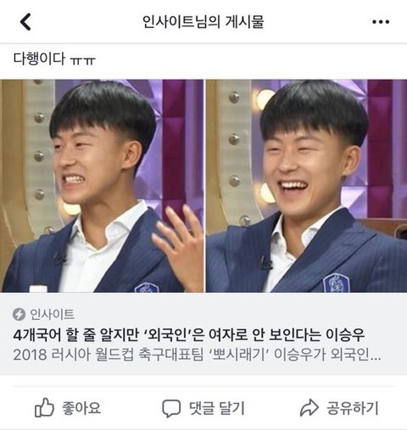This screenshot has width=407, height=430.
Task: Click the post caption 다행이다 ㅠㅠ
Action: 54,58
